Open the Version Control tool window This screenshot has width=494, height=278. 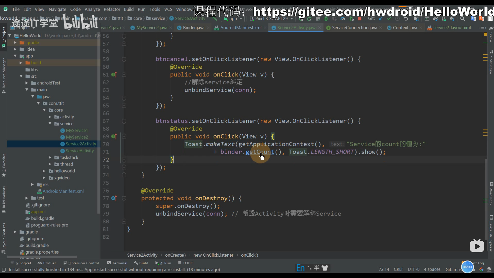pyautogui.click(x=81, y=263)
